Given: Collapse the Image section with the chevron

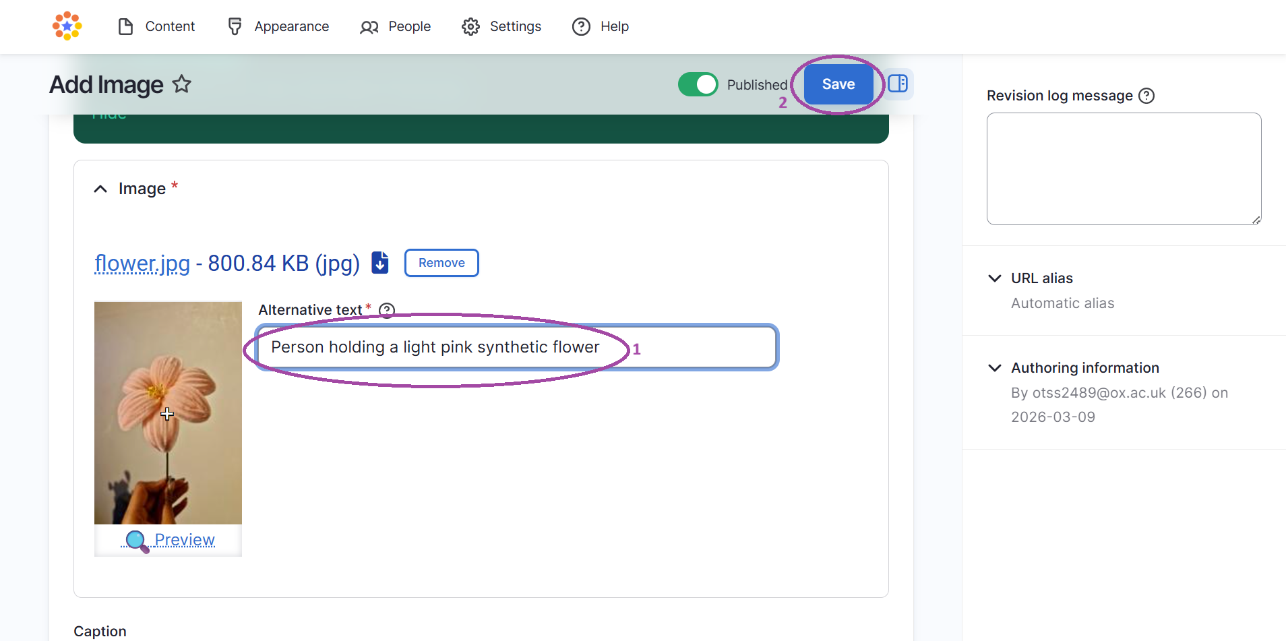Looking at the screenshot, I should (100, 188).
